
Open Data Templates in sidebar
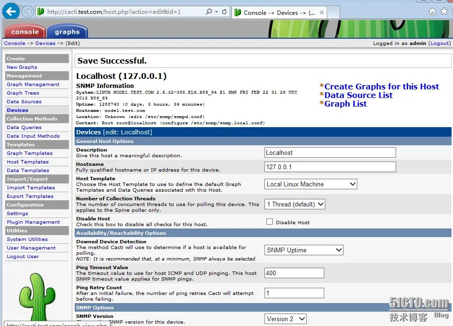(28, 170)
